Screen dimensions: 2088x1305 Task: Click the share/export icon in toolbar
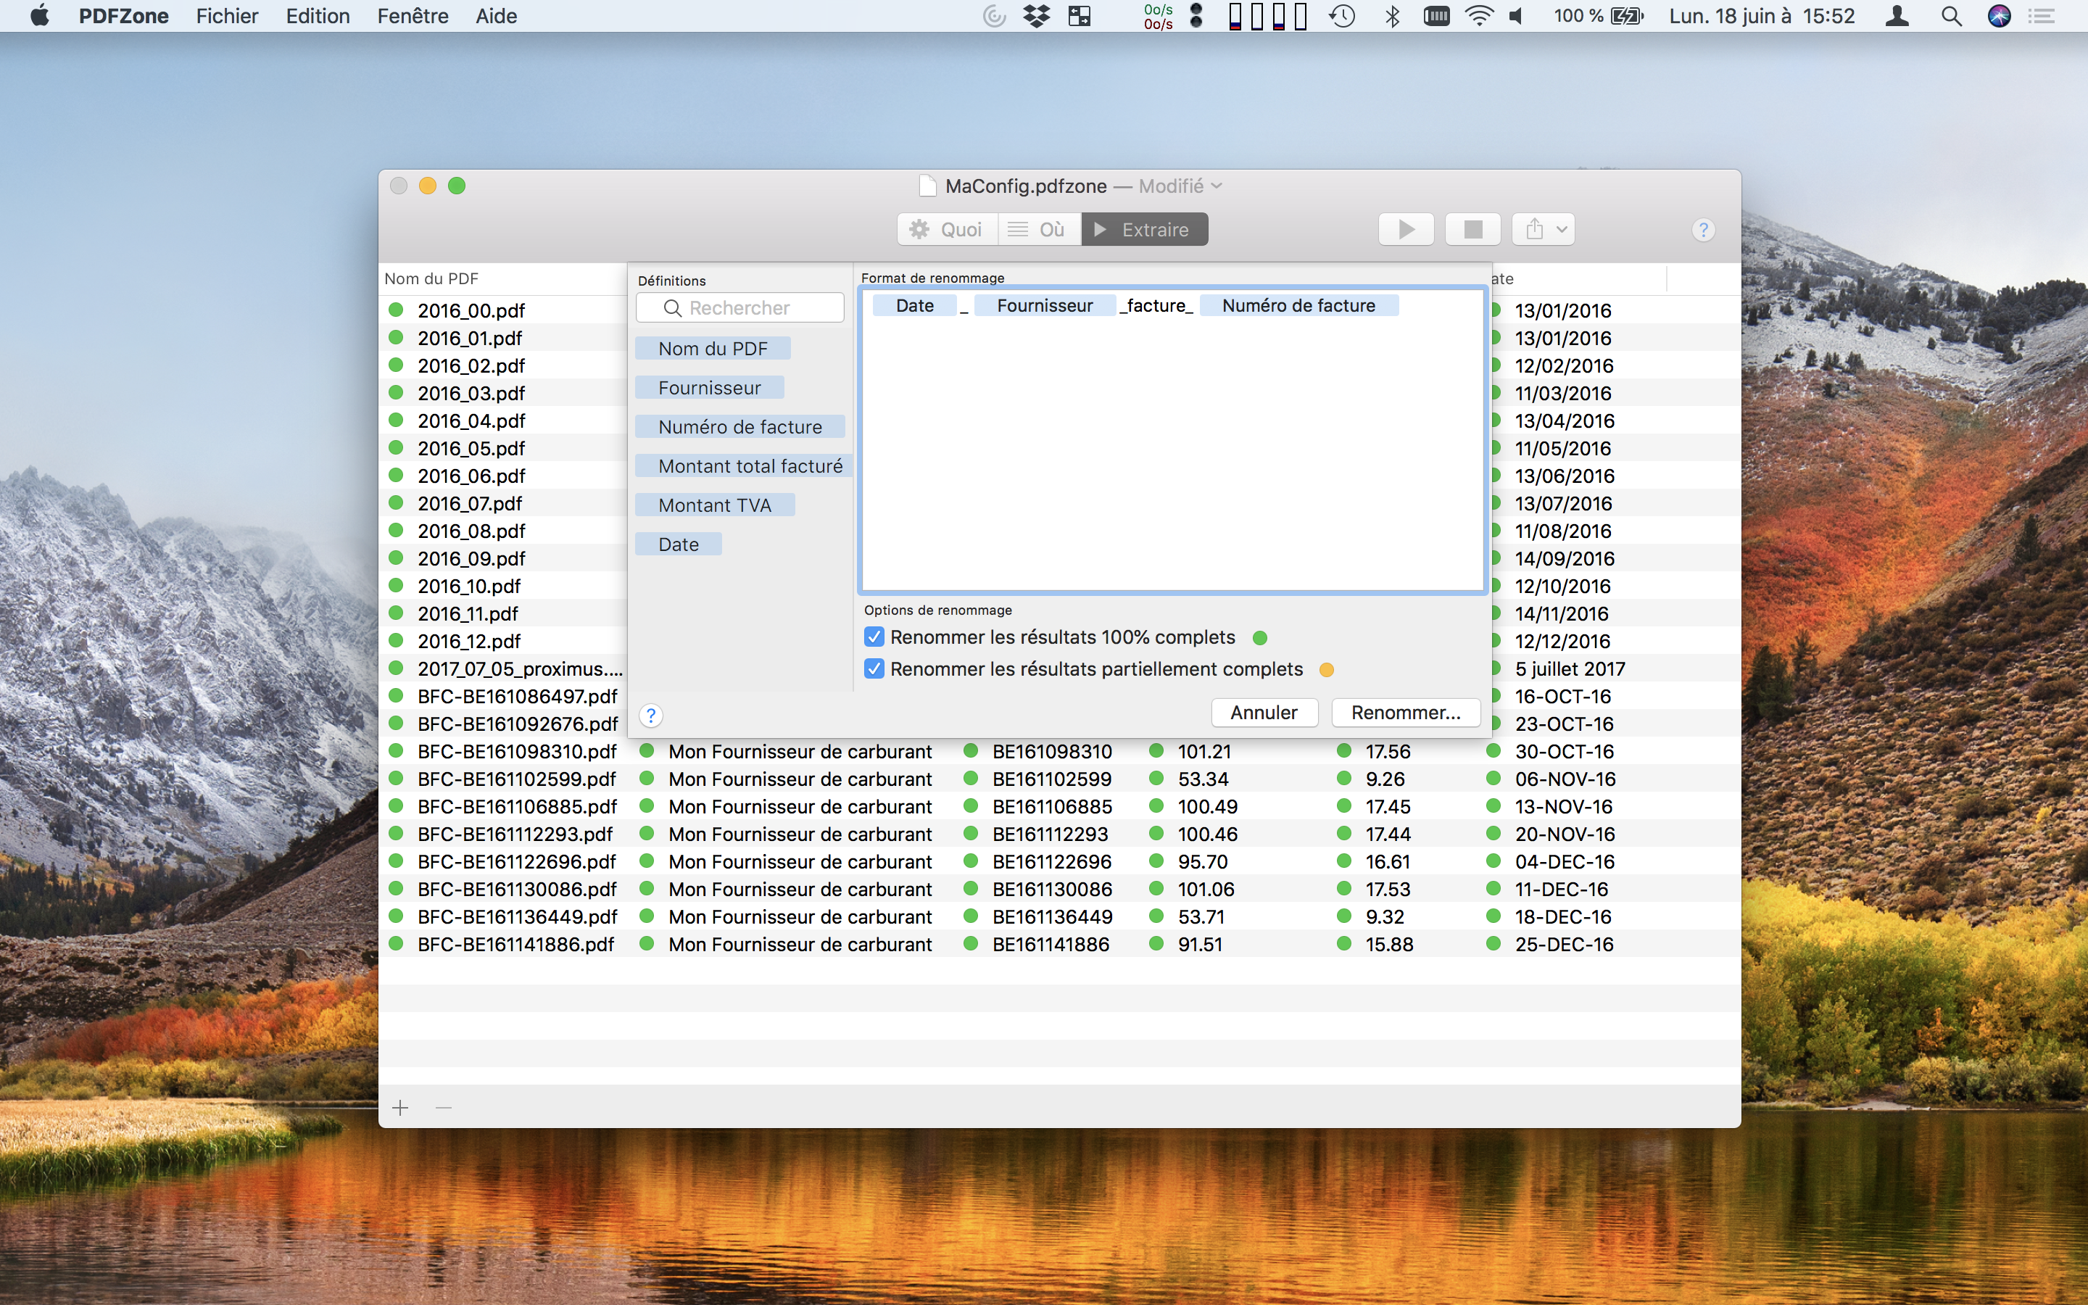point(1534,230)
